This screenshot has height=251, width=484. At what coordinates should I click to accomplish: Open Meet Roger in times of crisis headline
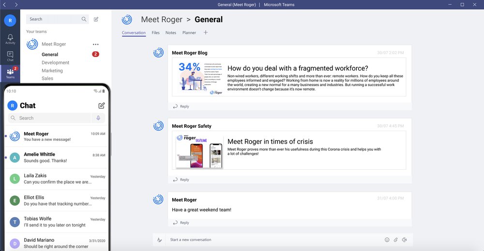pos(270,142)
